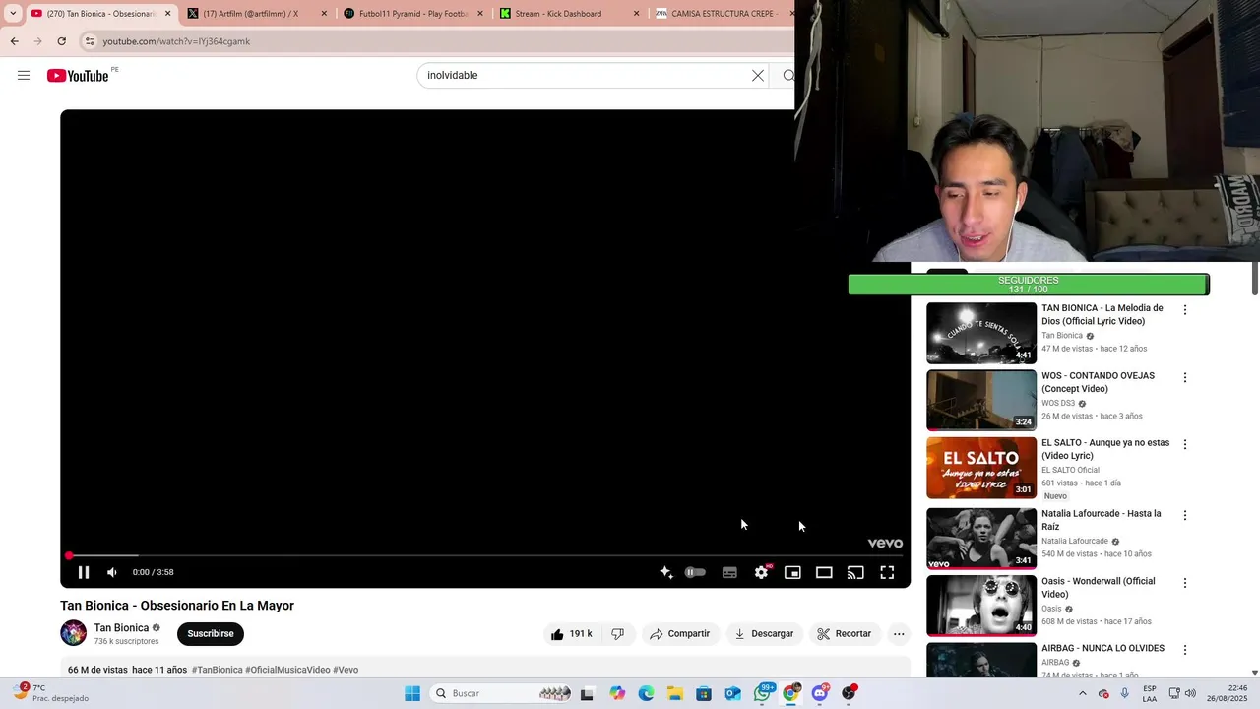Like the video with thumbs up
Screen dimensions: 1260x709
(571, 634)
